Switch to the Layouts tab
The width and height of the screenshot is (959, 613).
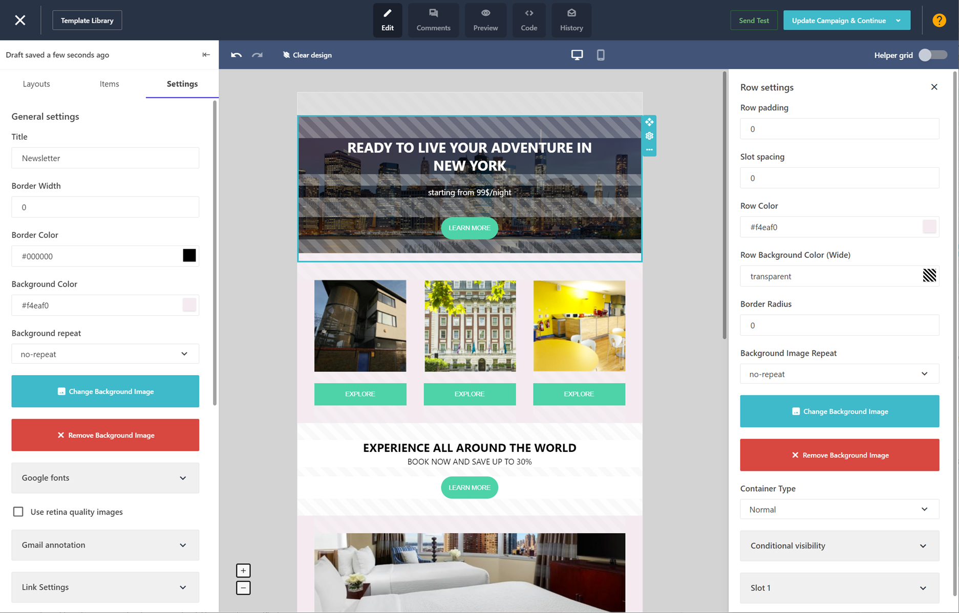tap(36, 84)
